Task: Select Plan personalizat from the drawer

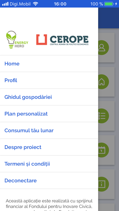Action: pyautogui.click(x=49, y=114)
